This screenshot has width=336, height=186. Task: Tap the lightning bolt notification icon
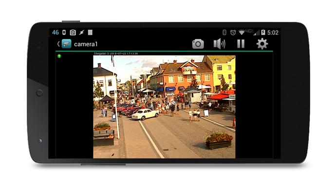point(82,32)
